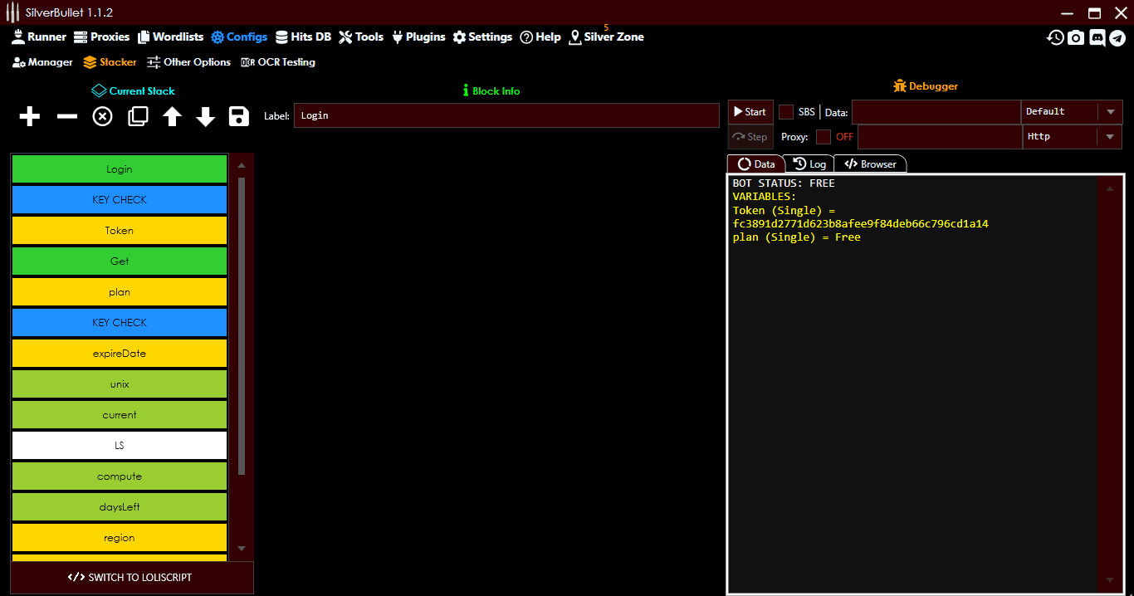
Task: Add a new block with plus icon
Action: 30,117
